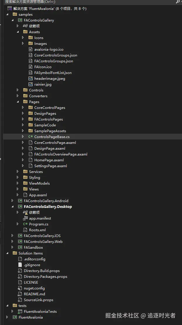
Task: Click the FAControlsGallery project C# icon
Action: coord(20,20)
